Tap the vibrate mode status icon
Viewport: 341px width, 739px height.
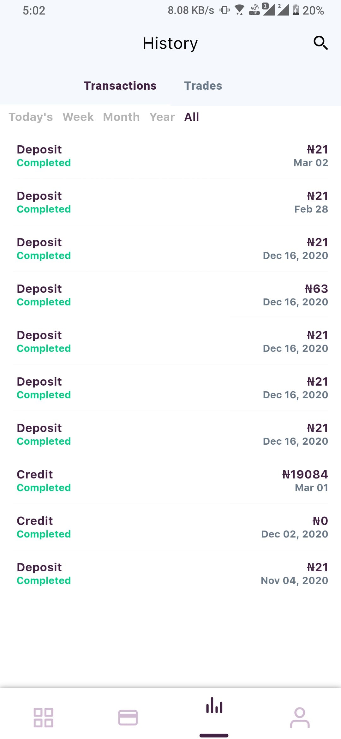pyautogui.click(x=224, y=10)
